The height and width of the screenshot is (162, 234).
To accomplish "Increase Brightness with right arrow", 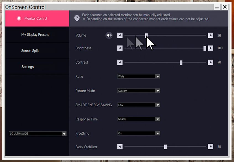I will 211,48.
